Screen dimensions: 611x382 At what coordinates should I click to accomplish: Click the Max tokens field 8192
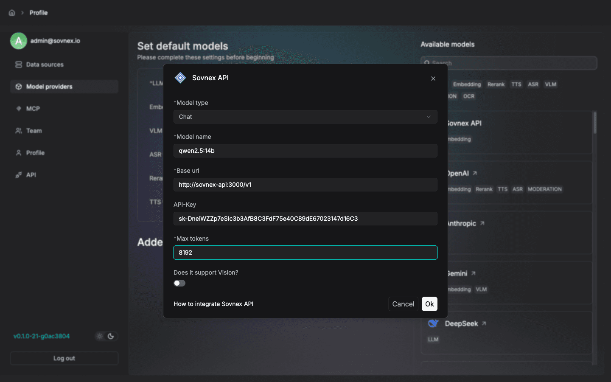point(305,253)
